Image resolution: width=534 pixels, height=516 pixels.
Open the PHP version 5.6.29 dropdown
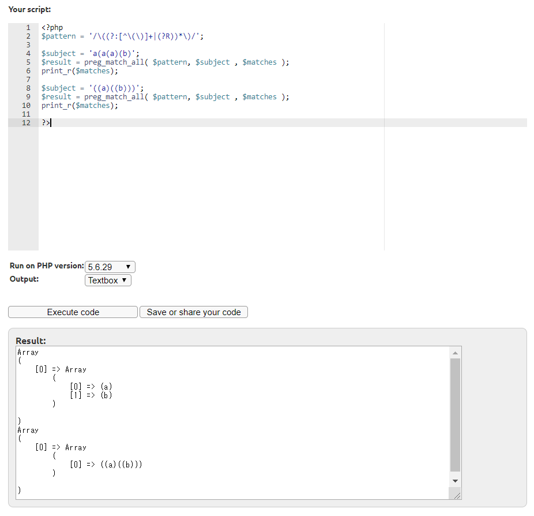click(x=110, y=267)
